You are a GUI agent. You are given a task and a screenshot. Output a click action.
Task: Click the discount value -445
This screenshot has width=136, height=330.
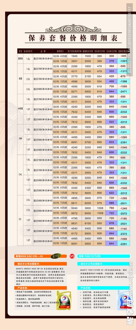point(123,56)
